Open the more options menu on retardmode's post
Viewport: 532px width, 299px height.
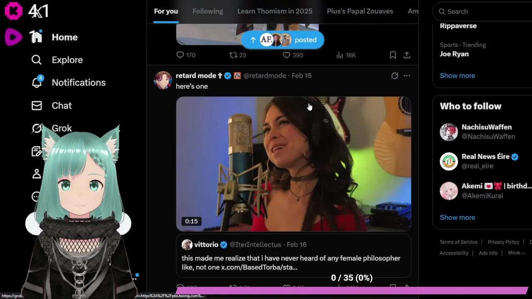click(x=407, y=76)
